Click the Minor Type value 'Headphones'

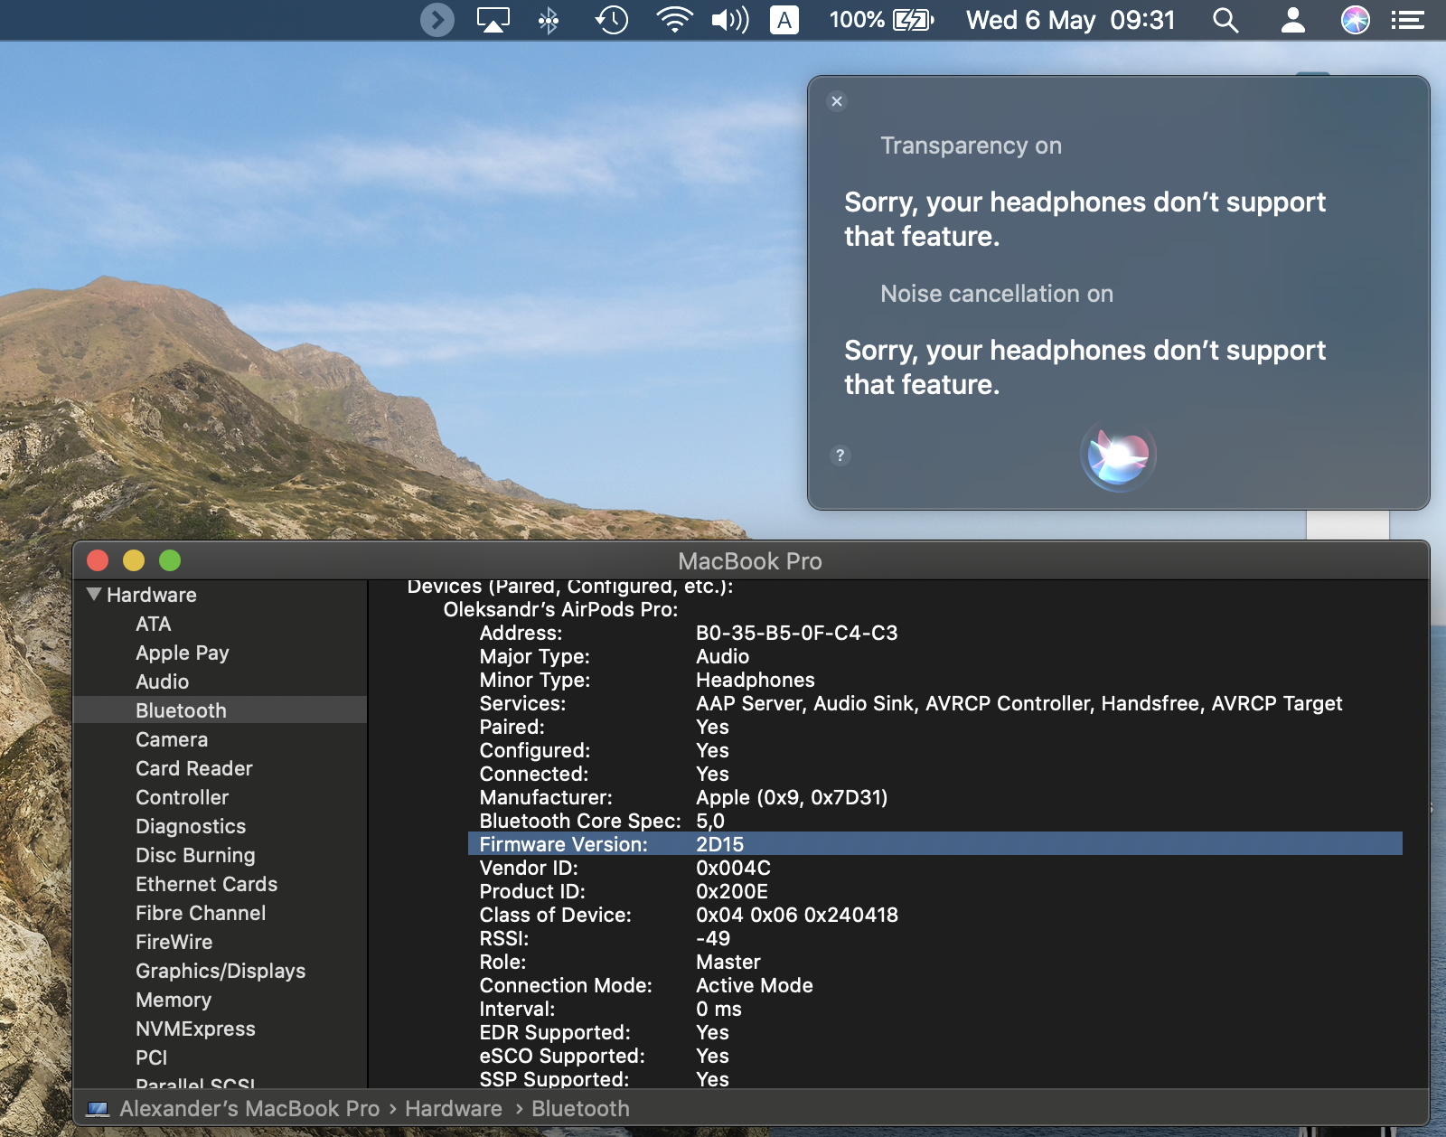pos(756,680)
